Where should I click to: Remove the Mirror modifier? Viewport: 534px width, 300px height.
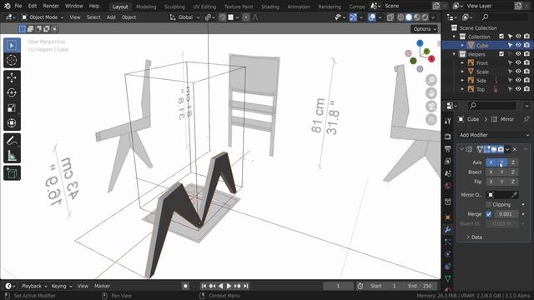click(x=515, y=149)
